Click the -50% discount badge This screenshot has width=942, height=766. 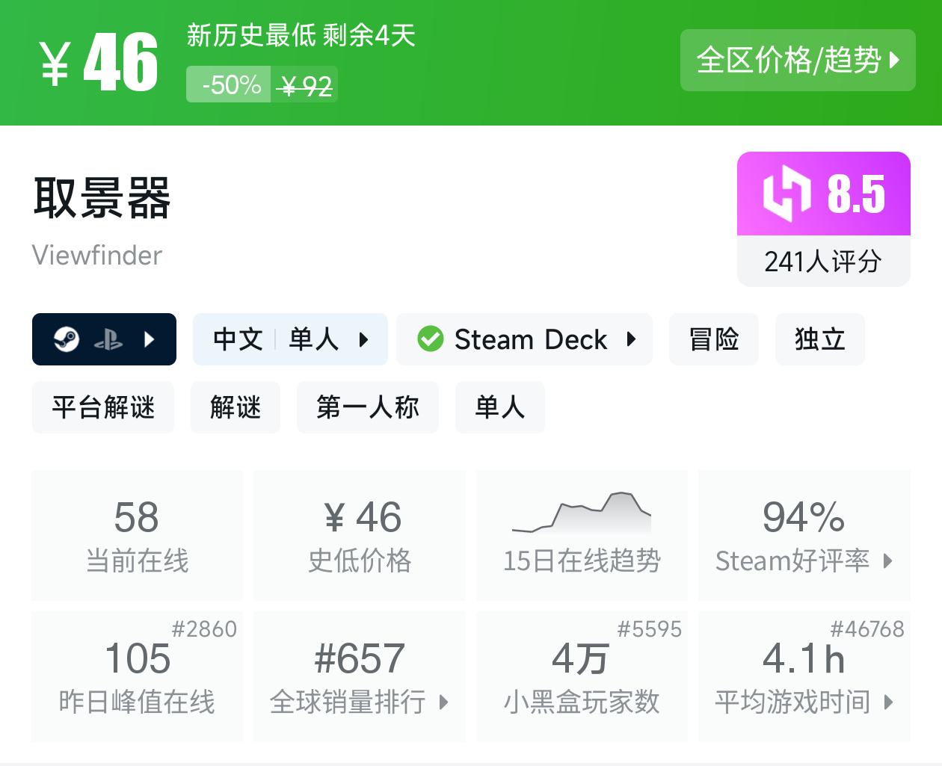coord(229,84)
